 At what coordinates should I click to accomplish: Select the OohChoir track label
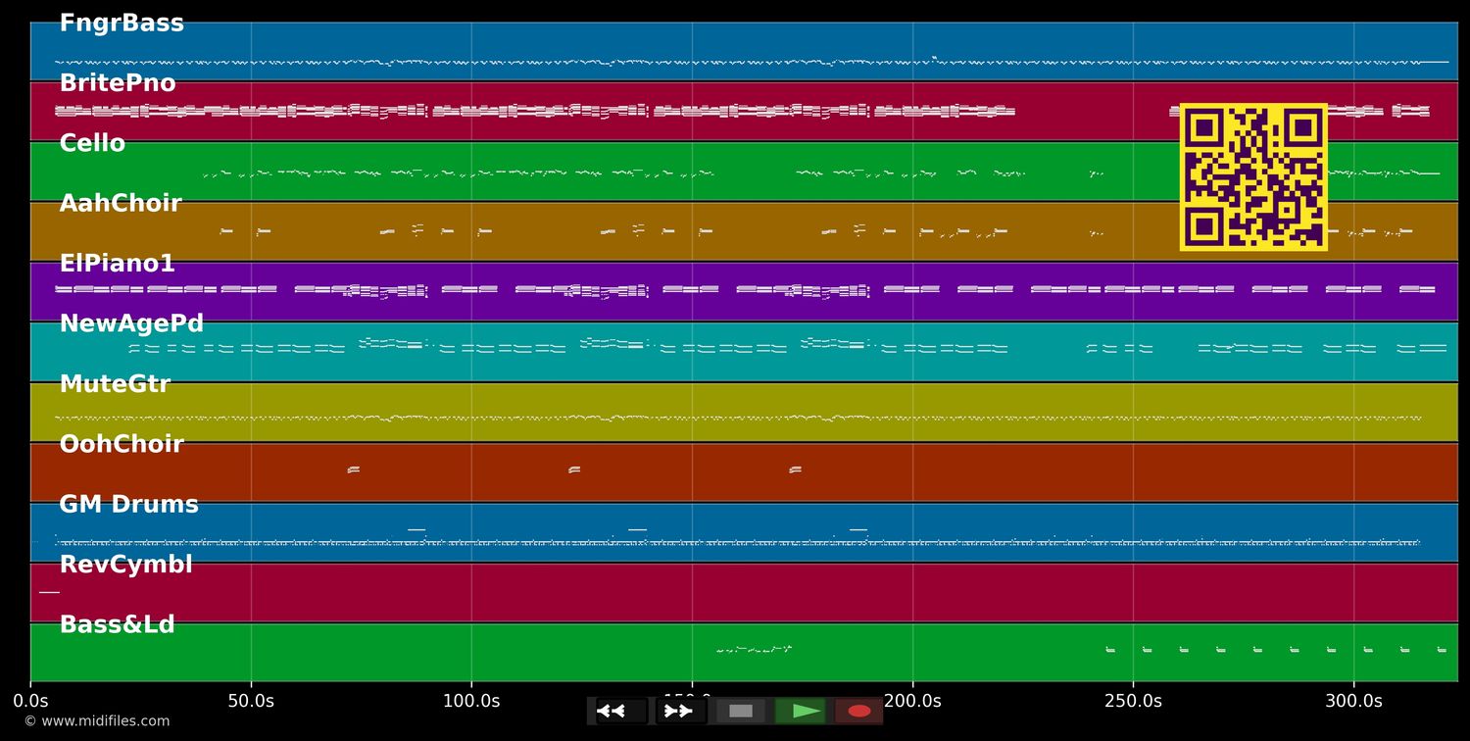[x=122, y=444]
